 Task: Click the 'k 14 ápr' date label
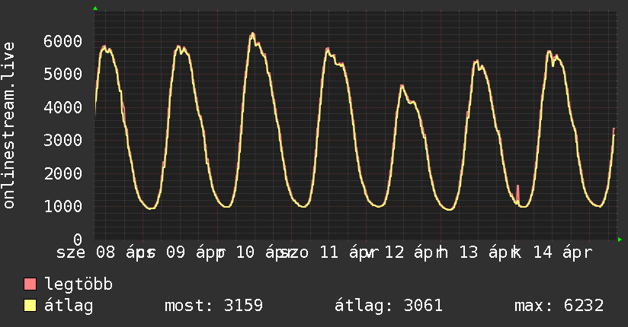point(553,252)
